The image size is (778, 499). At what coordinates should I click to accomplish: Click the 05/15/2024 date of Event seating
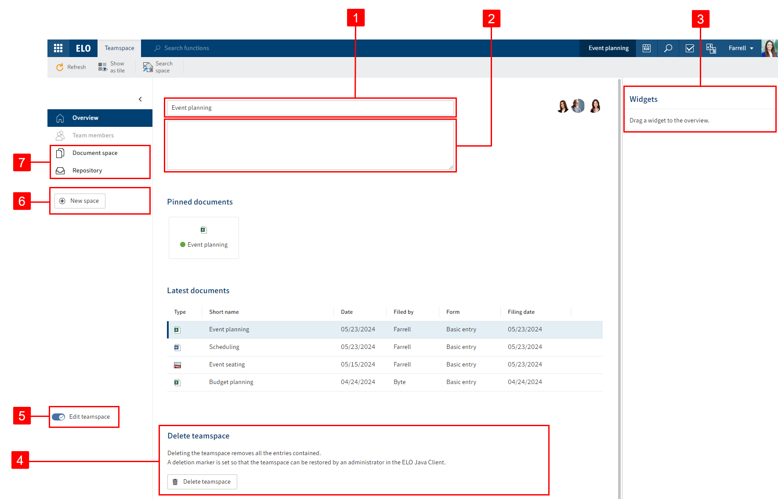(358, 365)
